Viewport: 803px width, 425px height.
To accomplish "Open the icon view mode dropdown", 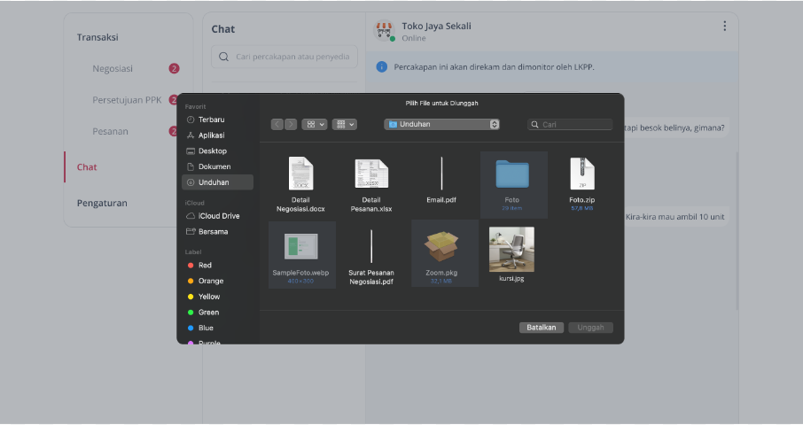I will pyautogui.click(x=315, y=124).
